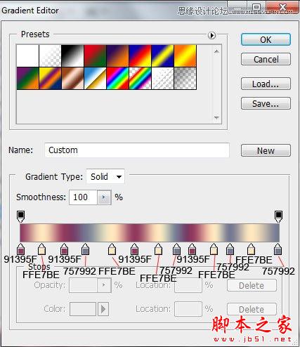This screenshot has height=347, width=300.
Task: Select the left black opacity stop
Action: pos(21,216)
